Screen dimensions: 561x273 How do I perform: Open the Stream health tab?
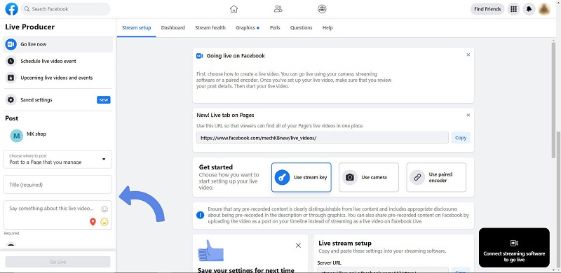click(210, 27)
